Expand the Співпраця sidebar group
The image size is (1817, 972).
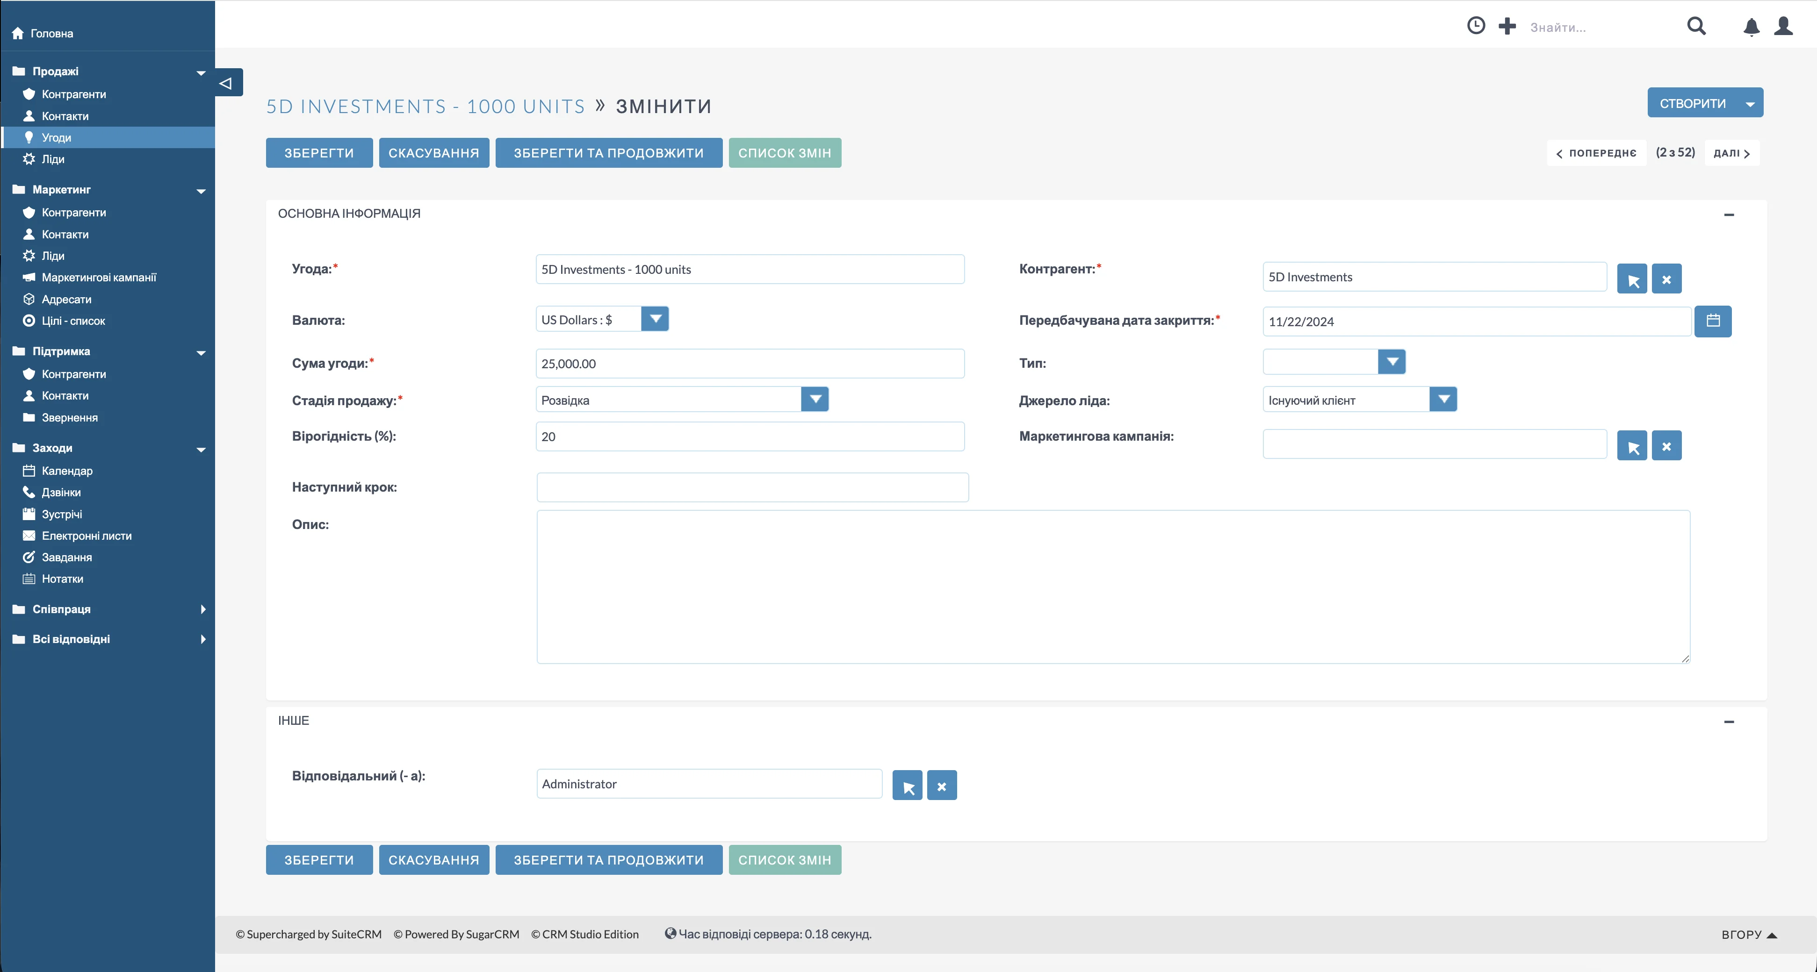tap(203, 609)
